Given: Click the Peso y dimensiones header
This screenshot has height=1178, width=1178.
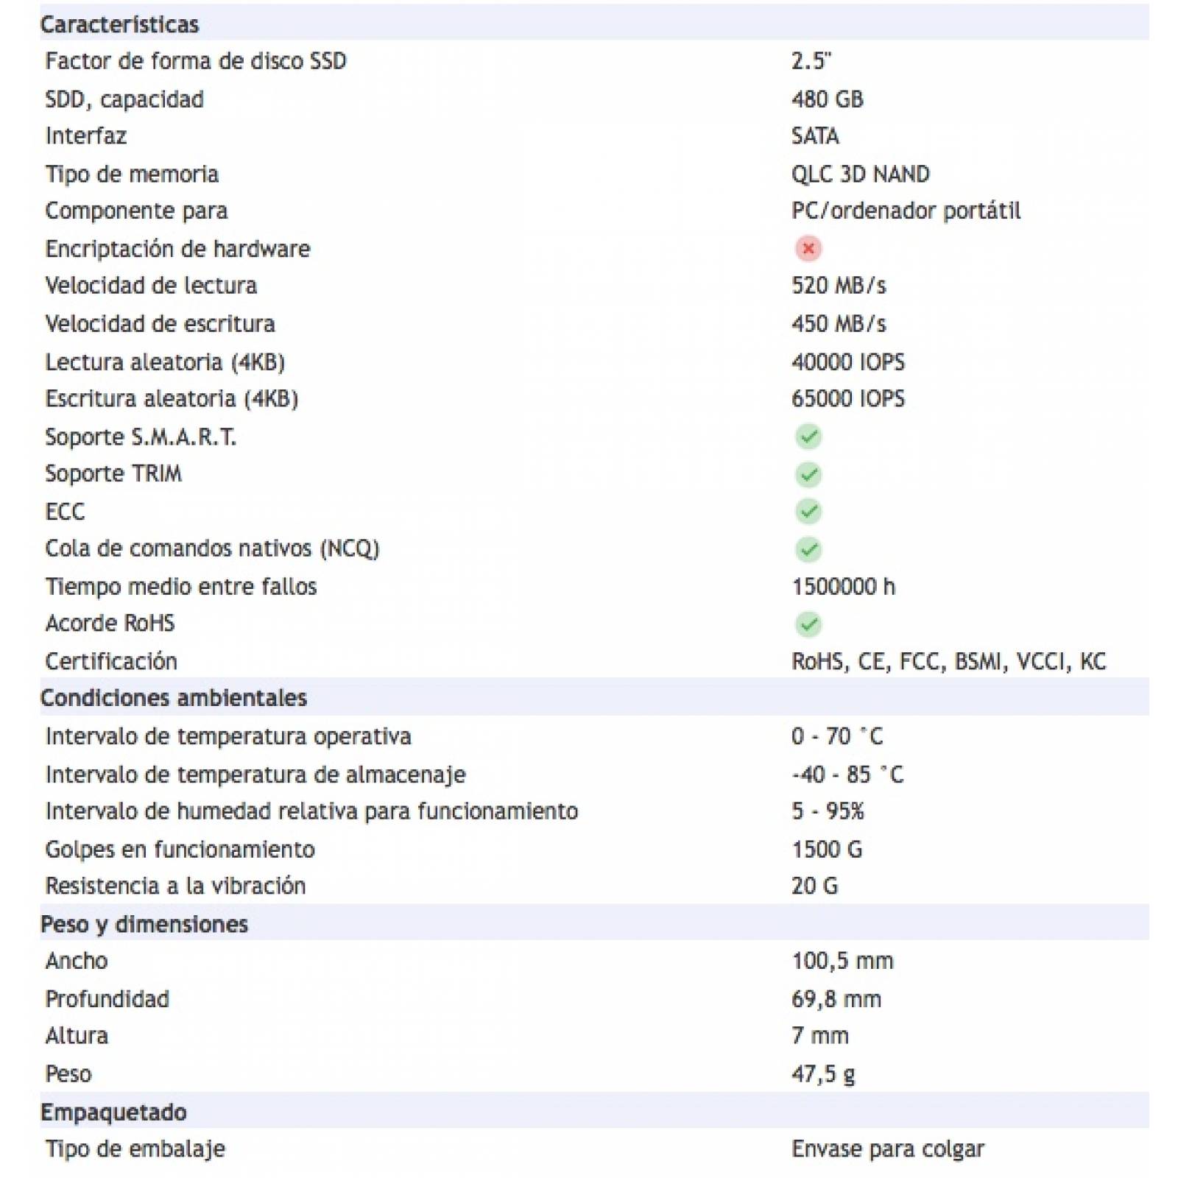Looking at the screenshot, I should 144,924.
